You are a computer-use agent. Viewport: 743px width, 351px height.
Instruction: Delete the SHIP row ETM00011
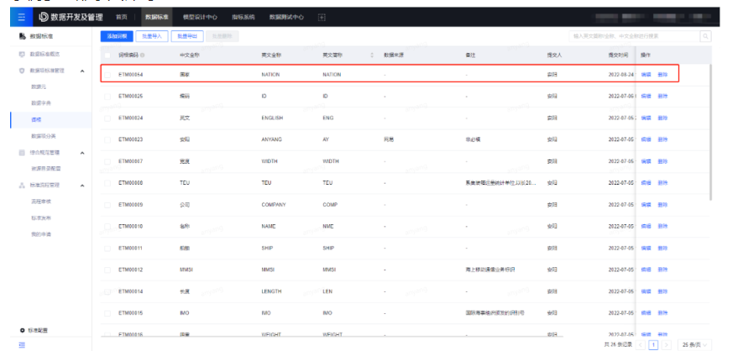click(662, 249)
